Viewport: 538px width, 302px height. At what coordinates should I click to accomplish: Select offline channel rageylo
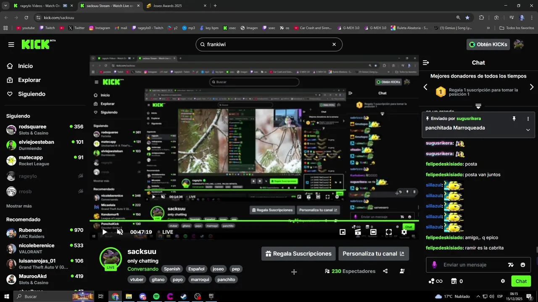pyautogui.click(x=45, y=176)
